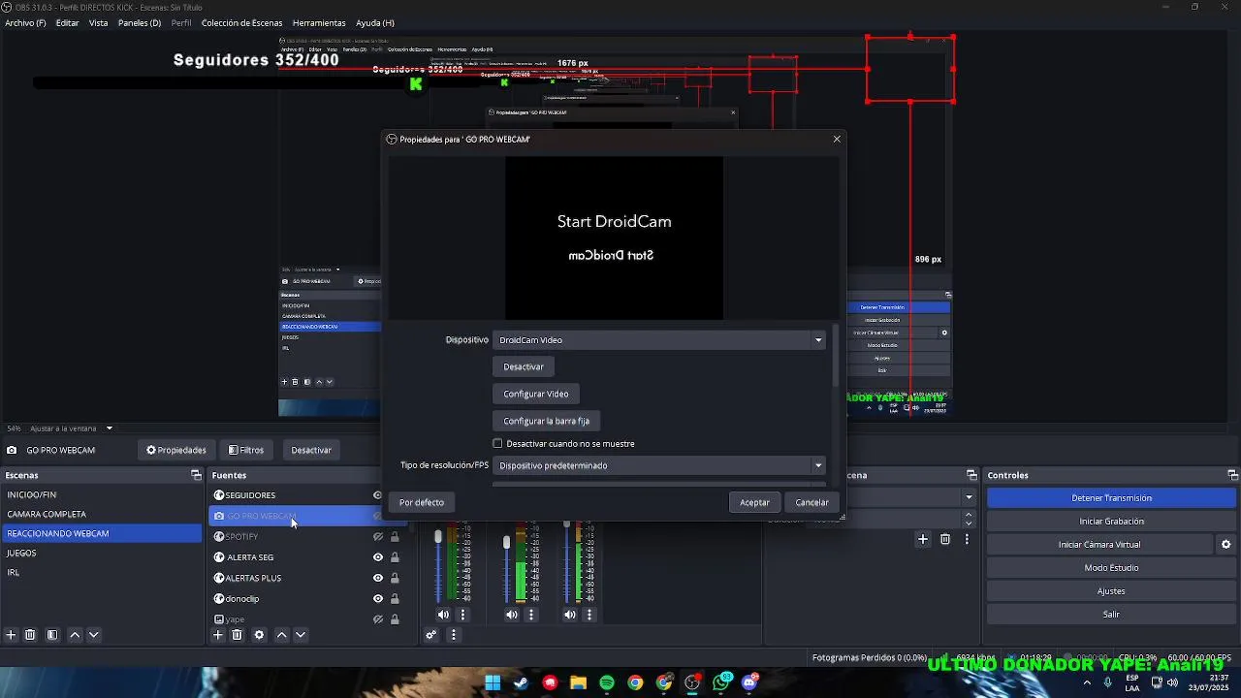This screenshot has height=698, width=1241.
Task: Open Tipo de resolución/FPS dropdown
Action: 659,465
